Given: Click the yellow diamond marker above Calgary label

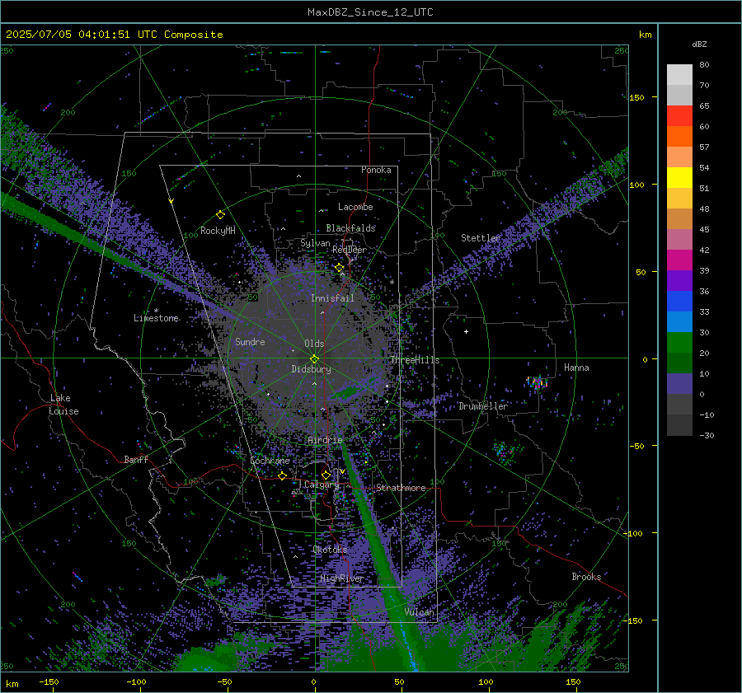Looking at the screenshot, I should coord(326,475).
